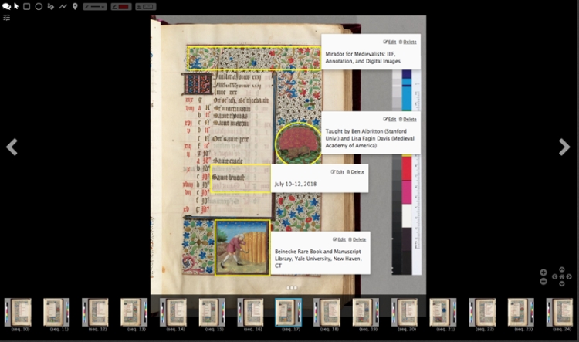579x342 pixels.
Task: Open the red stroke color picker
Action: coord(121,7)
